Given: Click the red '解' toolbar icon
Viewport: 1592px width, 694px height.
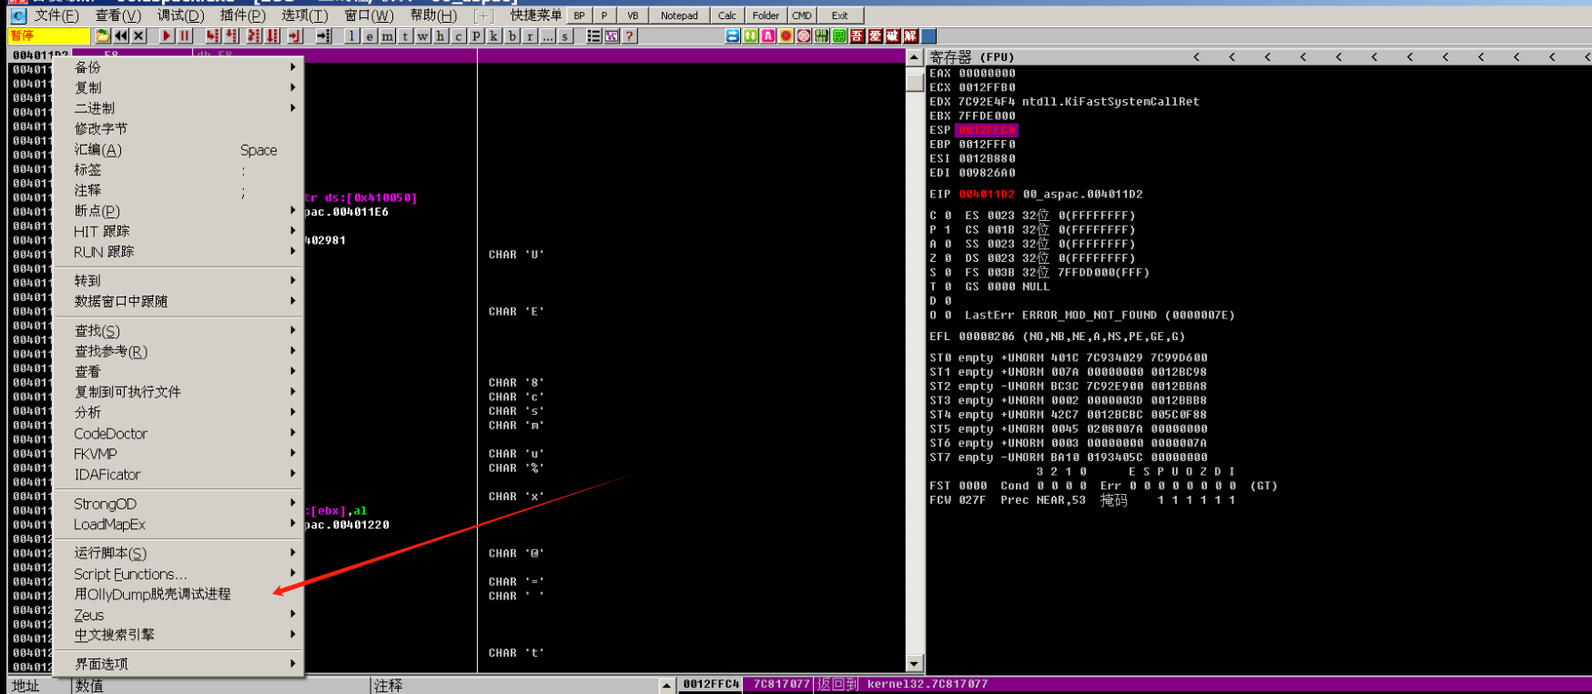Looking at the screenshot, I should coord(910,35).
